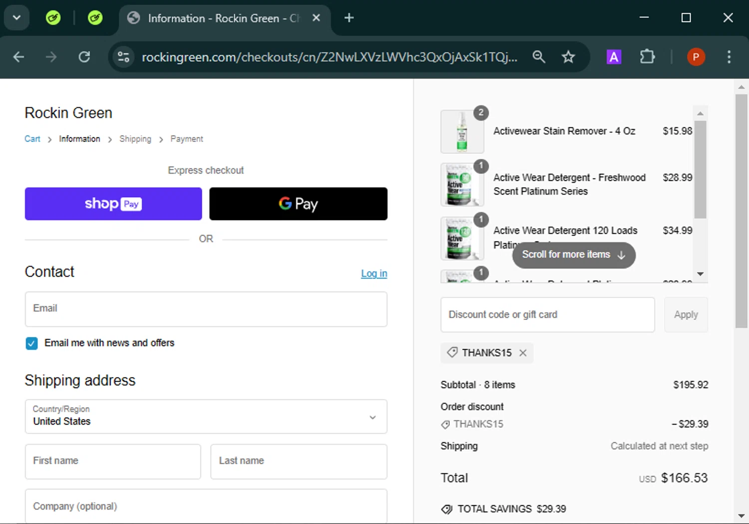The image size is (749, 524).
Task: Click 'Calculated at next step' shipping text
Action: point(659,446)
